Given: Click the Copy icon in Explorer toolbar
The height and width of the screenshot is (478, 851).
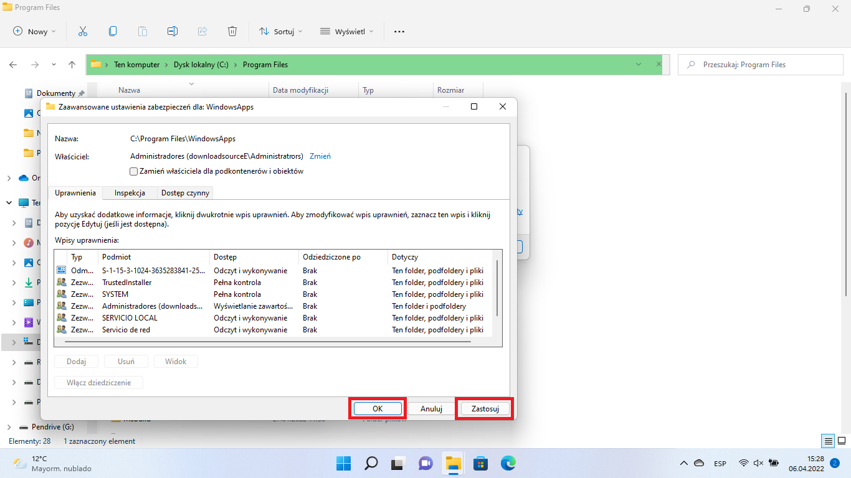Looking at the screenshot, I should (x=113, y=31).
